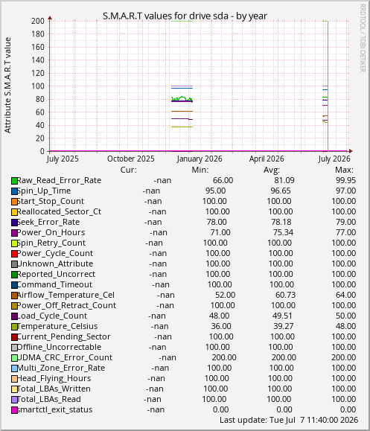
Task: Click the RRDTOOL / TOBI OETIKER watermark
Action: pos(363,38)
